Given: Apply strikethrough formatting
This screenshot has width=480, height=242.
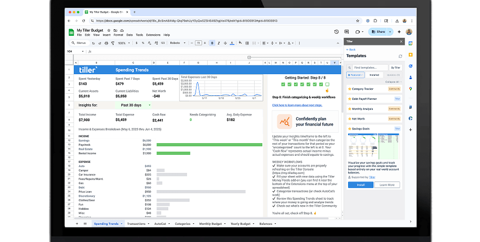Looking at the screenshot, I should point(225,43).
